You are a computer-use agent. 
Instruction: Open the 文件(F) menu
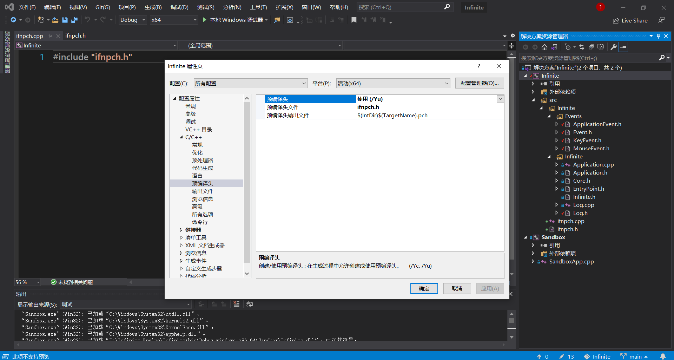click(x=27, y=7)
